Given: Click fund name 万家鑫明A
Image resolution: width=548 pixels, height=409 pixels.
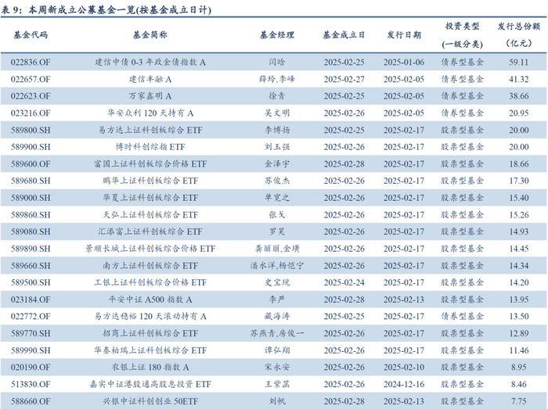Looking at the screenshot, I should tap(150, 96).
